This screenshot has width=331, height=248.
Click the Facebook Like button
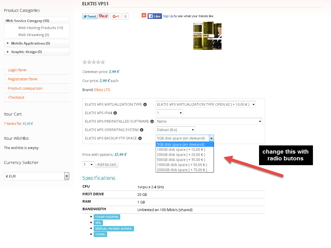(x=155, y=16)
